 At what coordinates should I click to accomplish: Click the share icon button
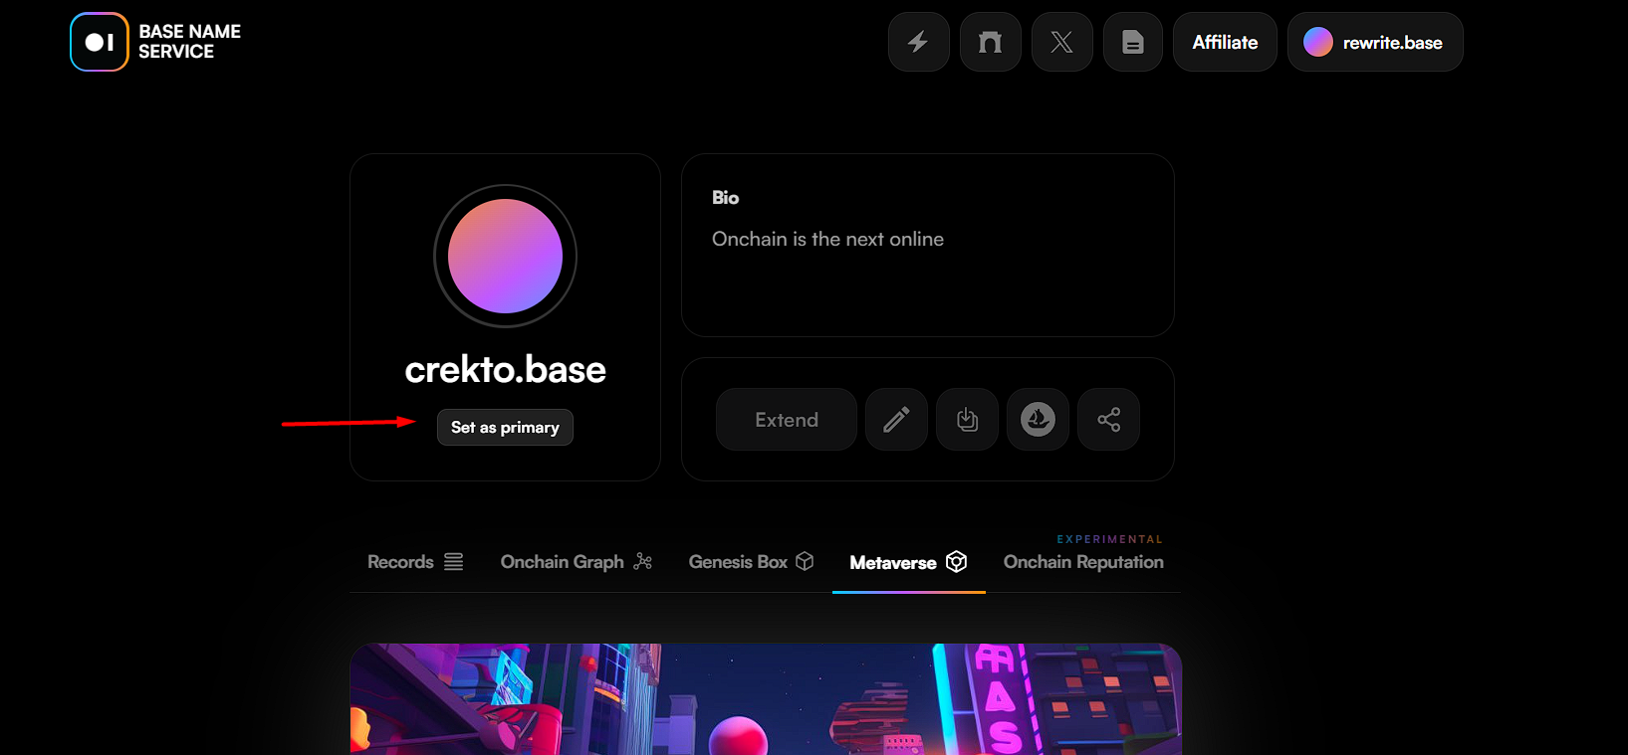click(x=1108, y=420)
